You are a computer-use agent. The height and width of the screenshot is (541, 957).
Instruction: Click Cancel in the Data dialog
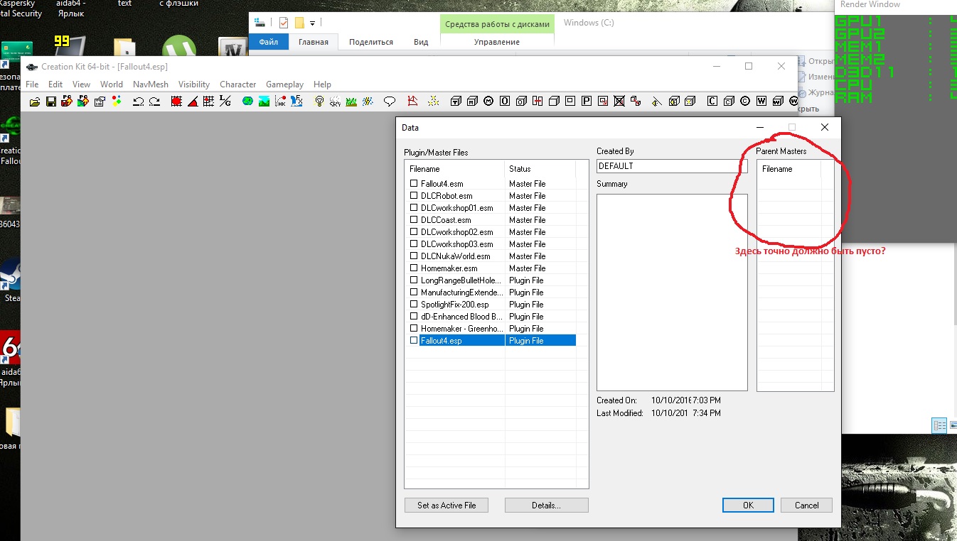tap(806, 506)
